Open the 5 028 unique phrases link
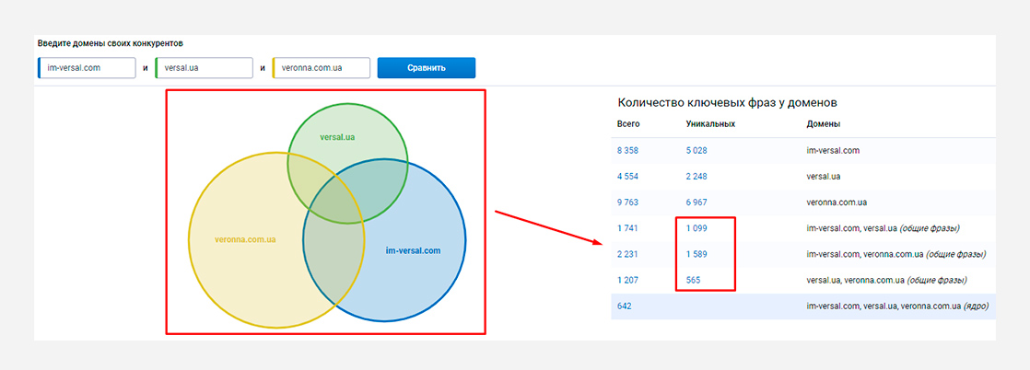Image resolution: width=1030 pixels, height=370 pixels. (x=696, y=150)
